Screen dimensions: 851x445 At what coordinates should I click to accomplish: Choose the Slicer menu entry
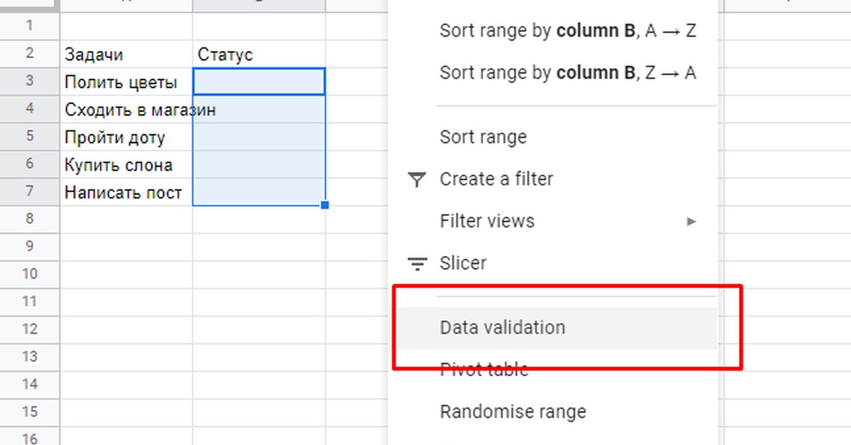[463, 264]
